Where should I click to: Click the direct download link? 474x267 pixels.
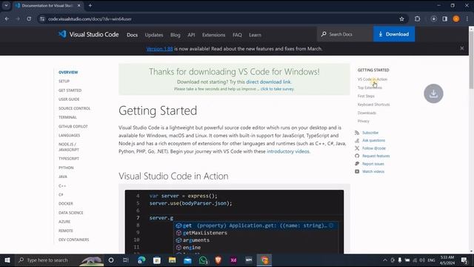[268, 82]
